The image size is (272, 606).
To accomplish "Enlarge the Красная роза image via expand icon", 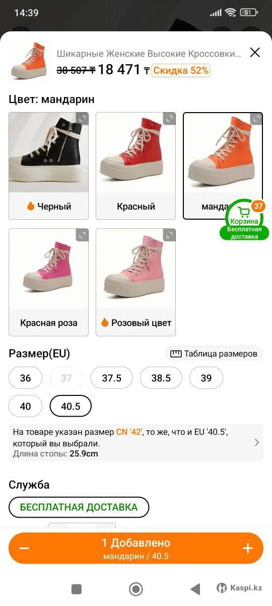I will pos(82,235).
